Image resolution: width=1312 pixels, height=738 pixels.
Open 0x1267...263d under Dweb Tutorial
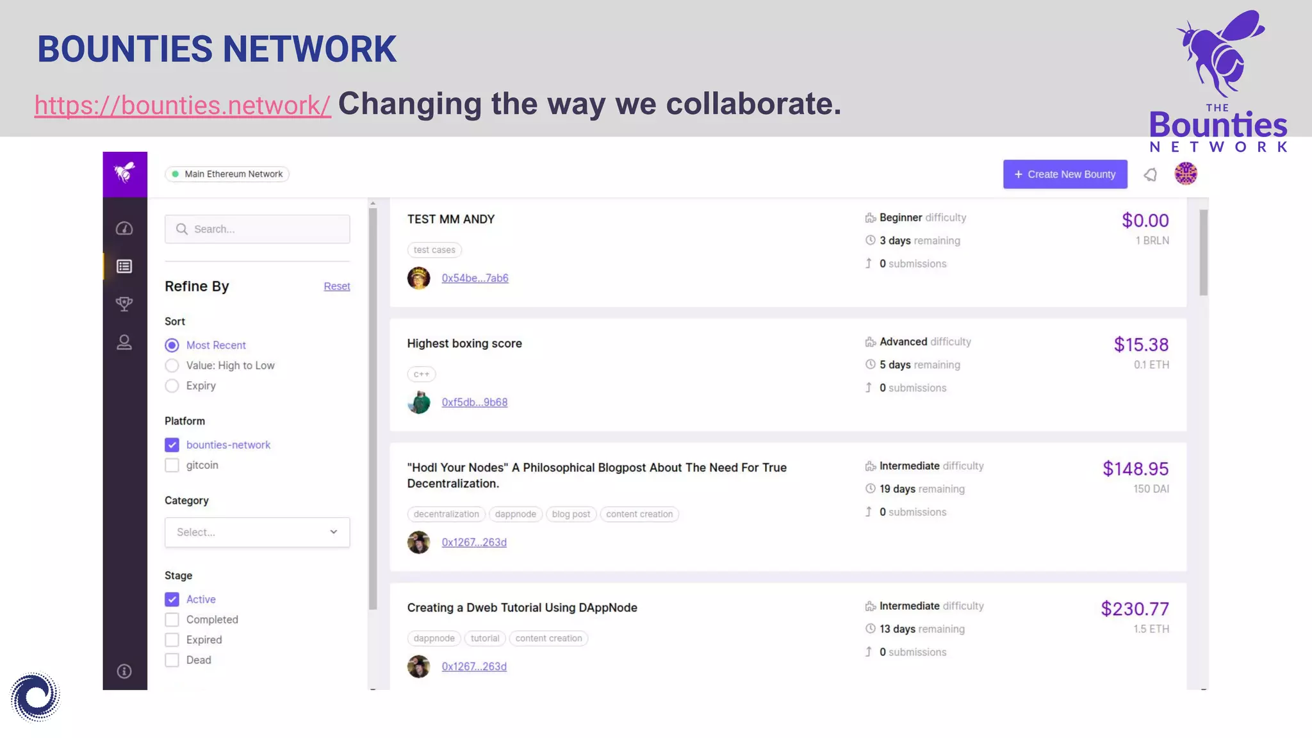[x=474, y=666]
